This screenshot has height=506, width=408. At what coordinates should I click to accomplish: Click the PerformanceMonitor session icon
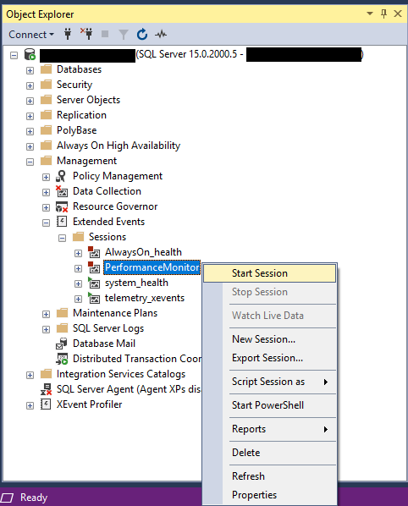click(x=94, y=267)
